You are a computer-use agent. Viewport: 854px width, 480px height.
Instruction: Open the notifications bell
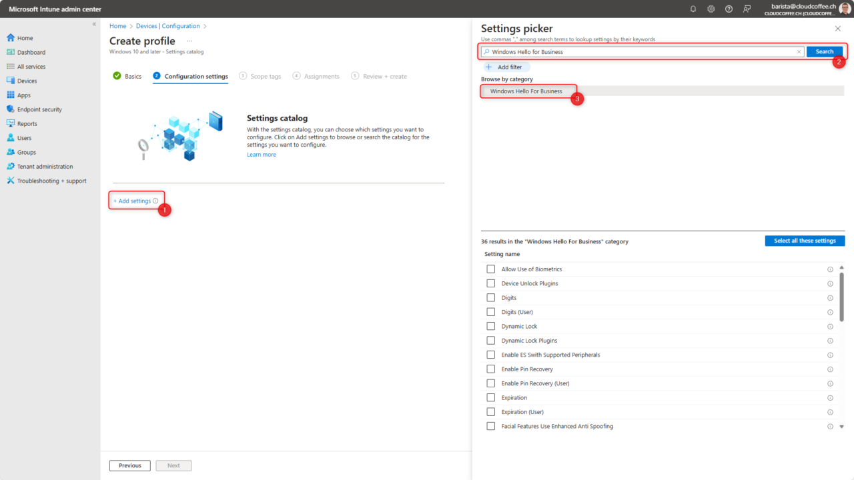click(x=693, y=9)
